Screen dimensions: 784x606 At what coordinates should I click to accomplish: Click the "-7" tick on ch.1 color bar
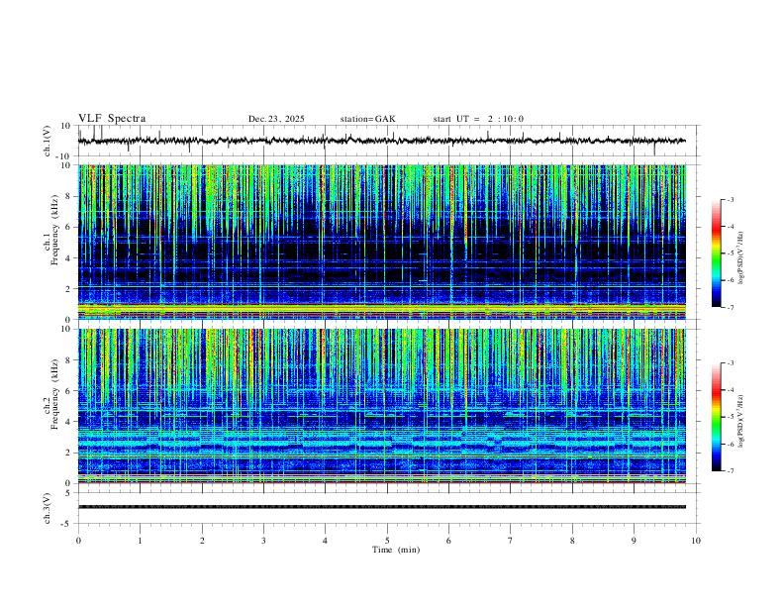click(731, 308)
